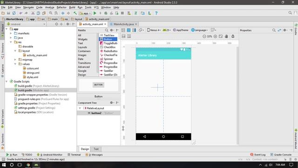
Task: Click the Debug app bug icon
Action: point(106,13)
